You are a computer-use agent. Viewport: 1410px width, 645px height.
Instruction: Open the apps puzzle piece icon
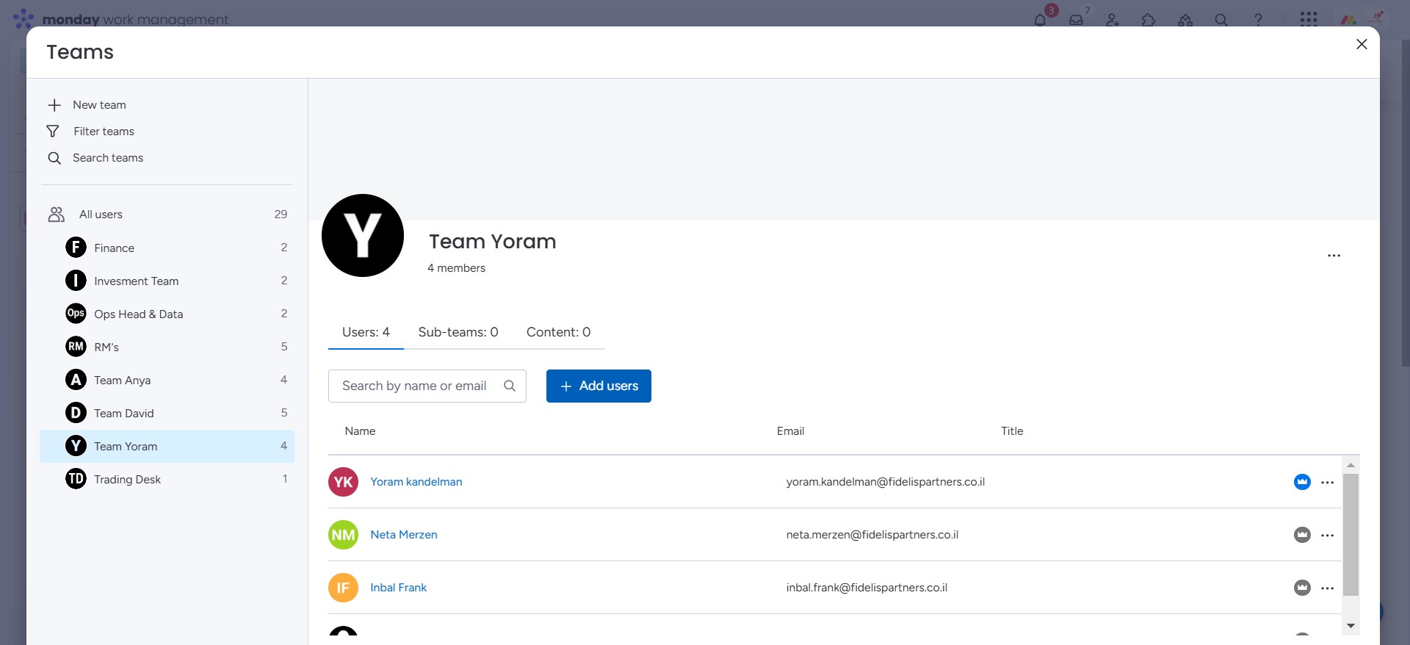point(1149,20)
